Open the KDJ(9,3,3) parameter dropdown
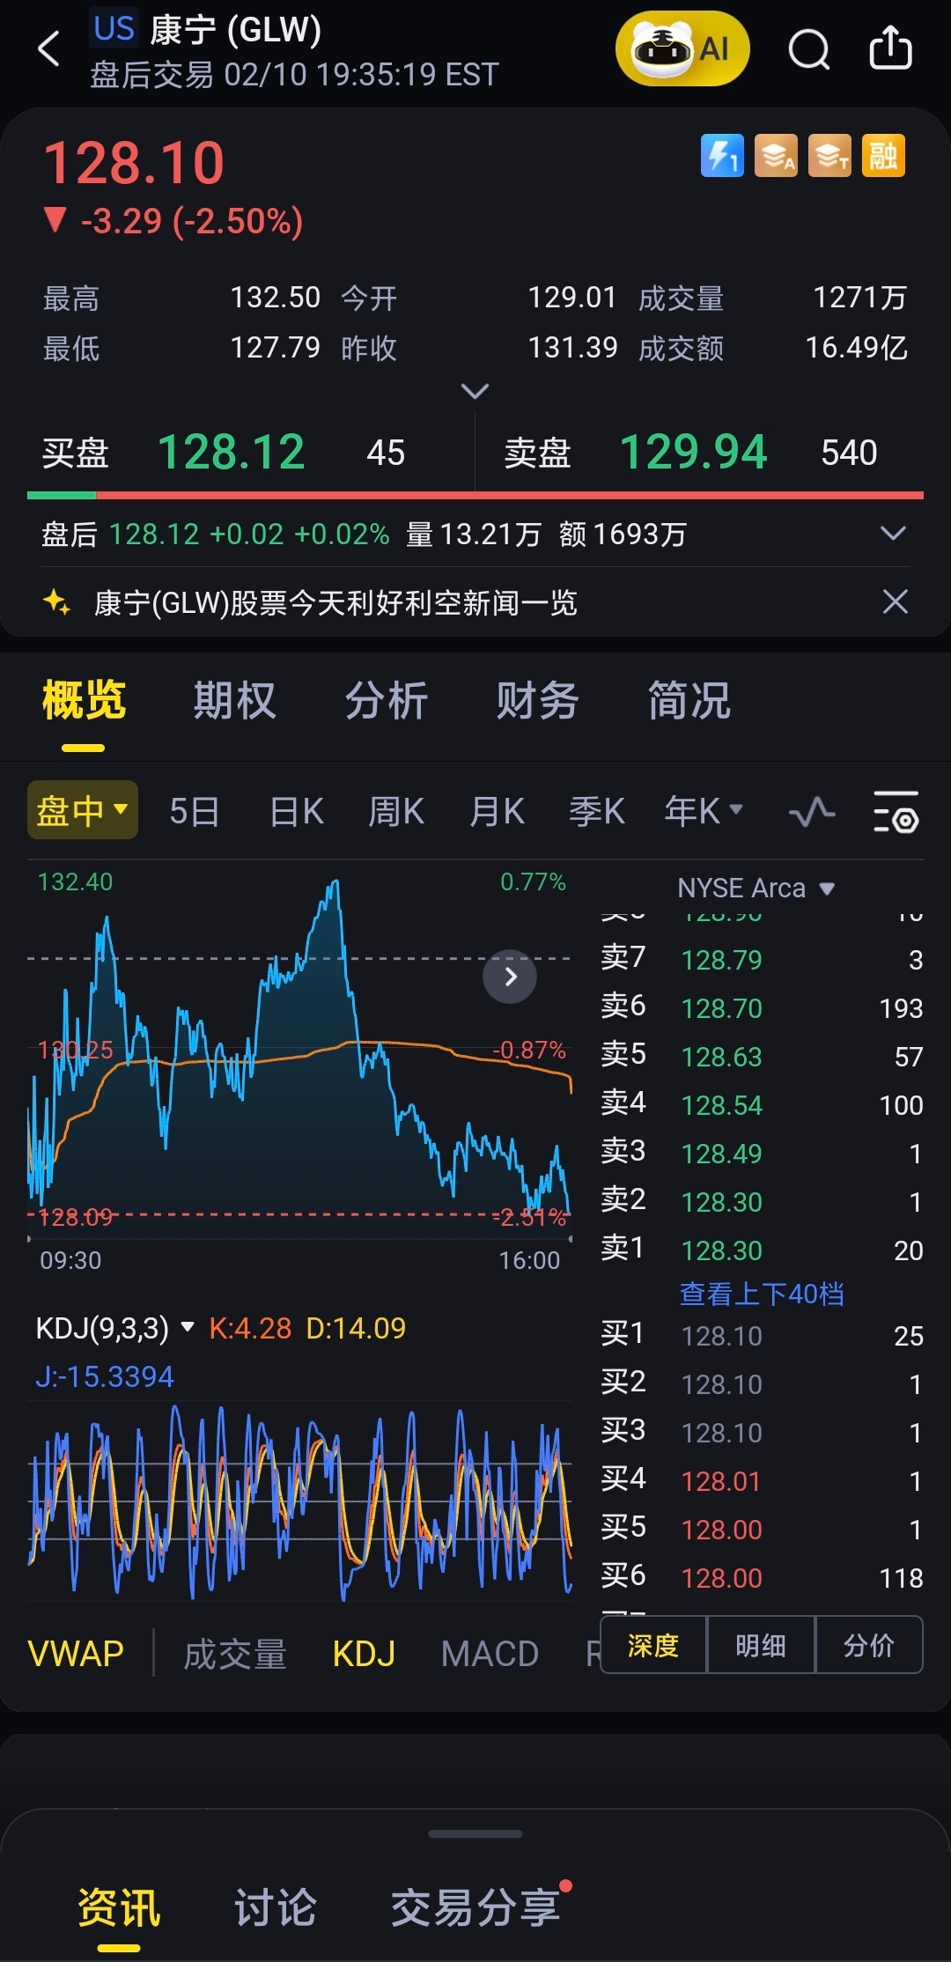This screenshot has height=1962, width=951. (x=114, y=1327)
